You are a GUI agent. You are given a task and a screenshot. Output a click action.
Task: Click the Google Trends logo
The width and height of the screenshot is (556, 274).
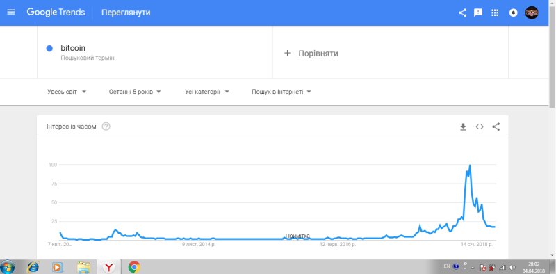point(56,13)
